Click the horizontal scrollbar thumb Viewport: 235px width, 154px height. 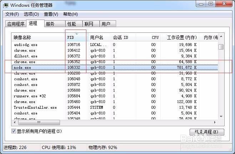pos(39,122)
